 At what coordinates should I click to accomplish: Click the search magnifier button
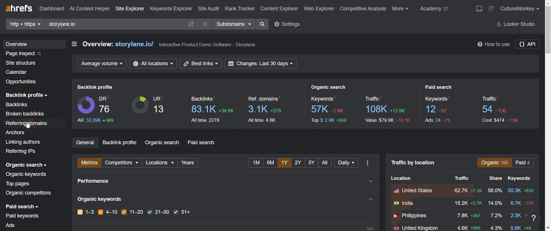[x=262, y=24]
